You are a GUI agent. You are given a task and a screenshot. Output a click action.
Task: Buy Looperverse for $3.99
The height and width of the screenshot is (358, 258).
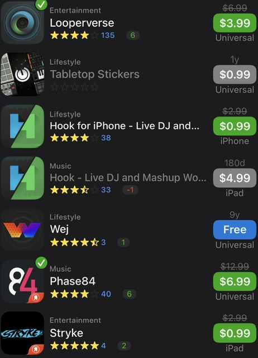[x=235, y=23]
